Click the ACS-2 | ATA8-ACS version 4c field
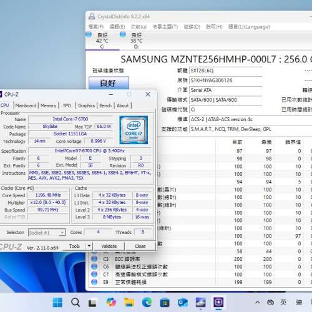The height and width of the screenshot is (312, 312). (251, 119)
